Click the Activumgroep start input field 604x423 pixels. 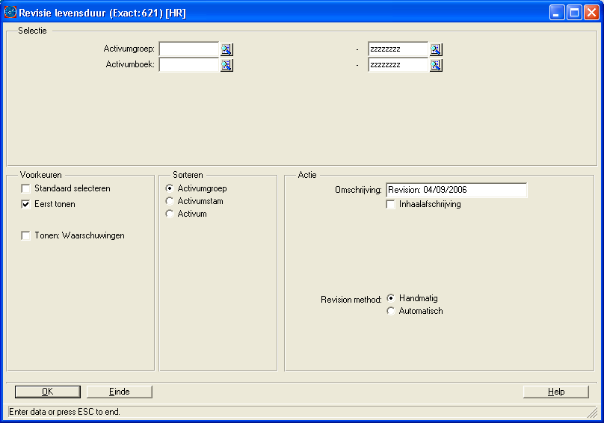point(188,49)
